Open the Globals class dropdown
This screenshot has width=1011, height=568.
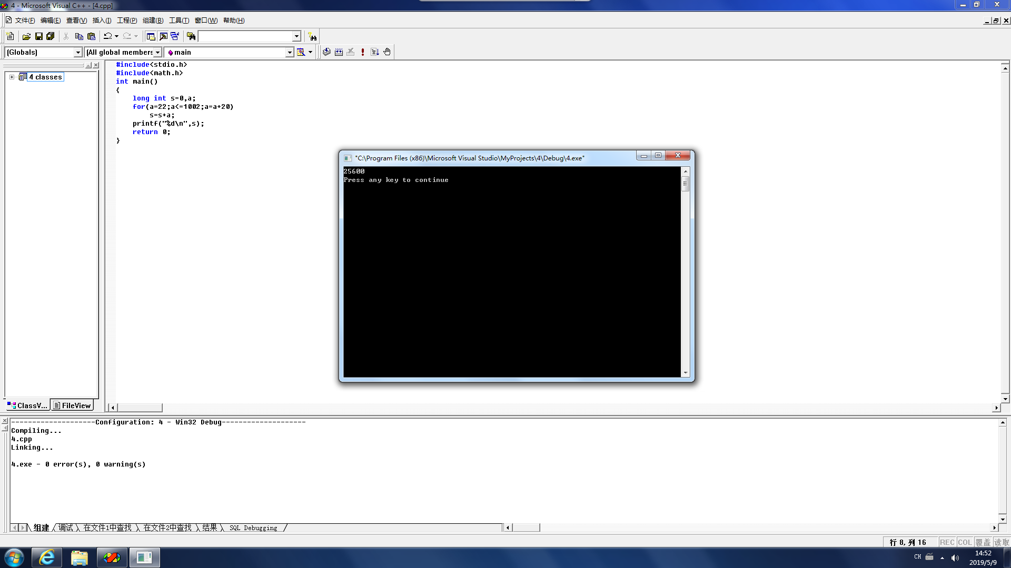point(78,52)
